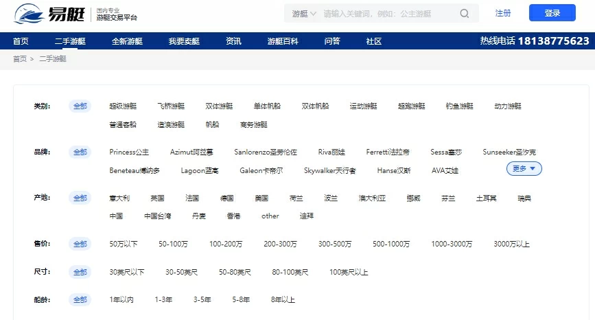Click the blue 登录 login button
Image resolution: width=595 pixels, height=320 pixels.
click(552, 13)
